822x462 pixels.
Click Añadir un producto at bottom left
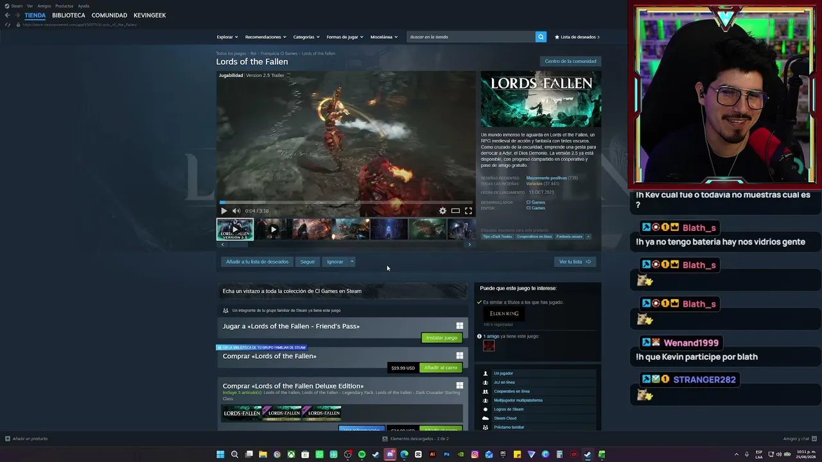26,439
